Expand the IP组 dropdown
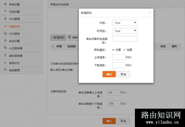 click(x=125, y=23)
